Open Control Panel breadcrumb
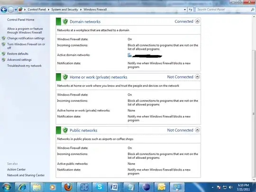Image resolution: width=256 pixels, height=192 pixels. (37, 9)
